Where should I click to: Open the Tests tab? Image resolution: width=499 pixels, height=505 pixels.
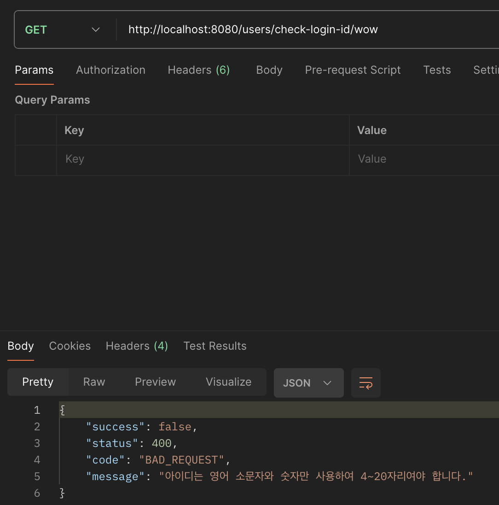pos(437,70)
